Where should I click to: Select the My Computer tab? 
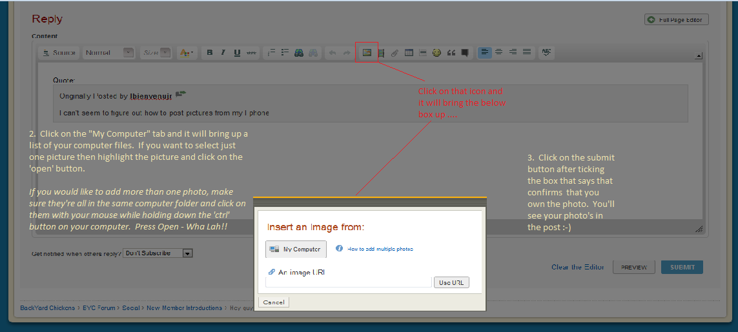click(x=296, y=249)
